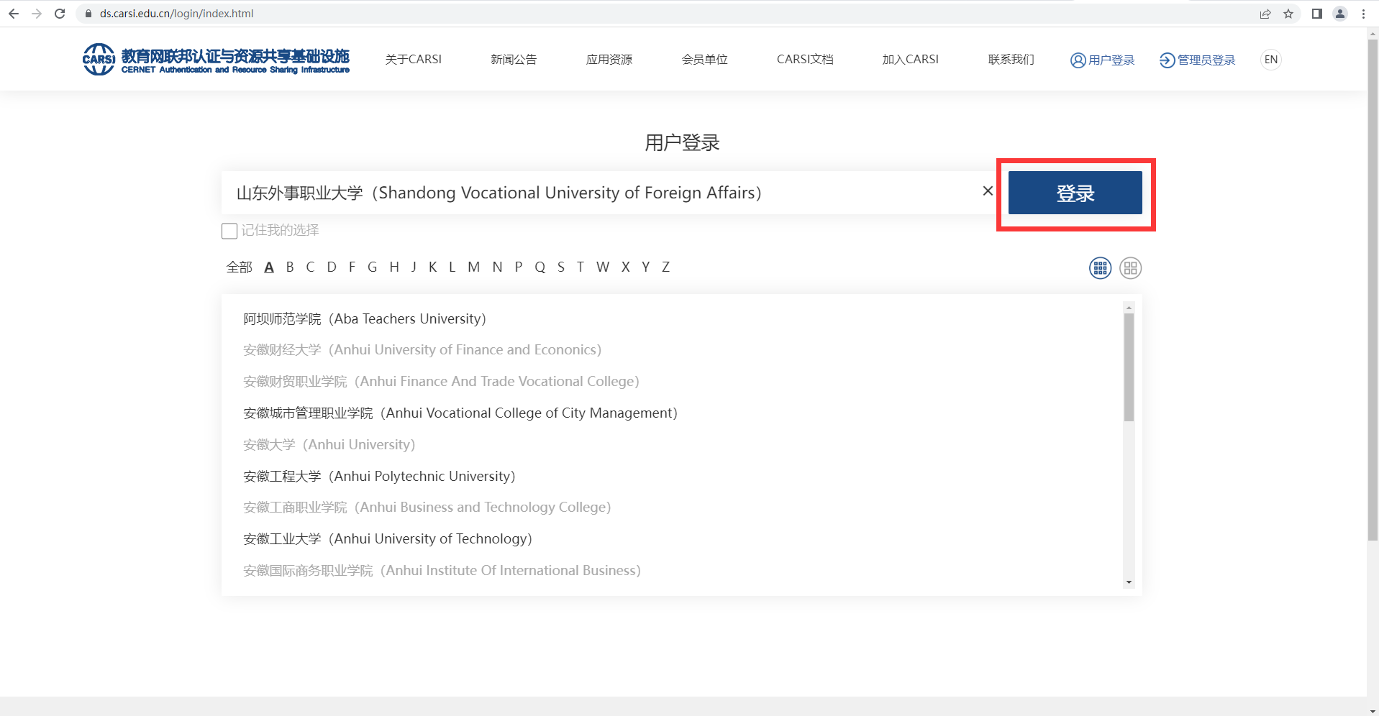The height and width of the screenshot is (716, 1379).
Task: Filter list by 全部
Action: coord(240,267)
